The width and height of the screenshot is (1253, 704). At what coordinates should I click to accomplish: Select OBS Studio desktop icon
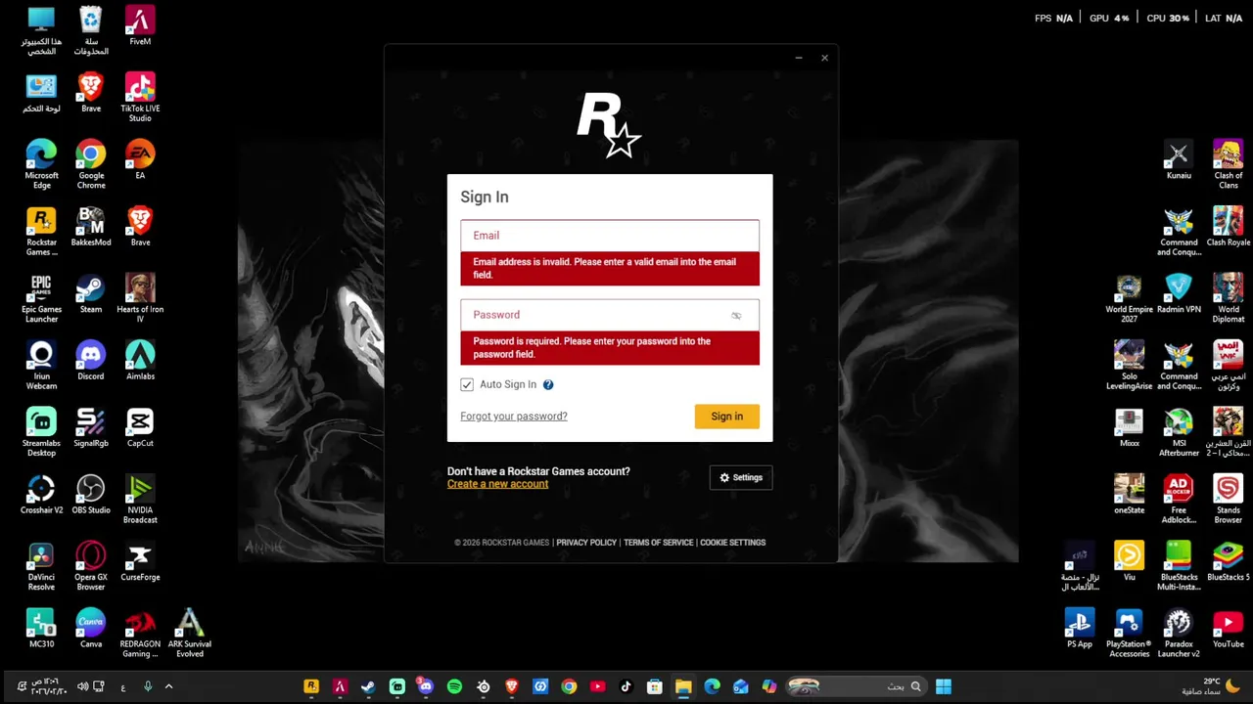[91, 494]
